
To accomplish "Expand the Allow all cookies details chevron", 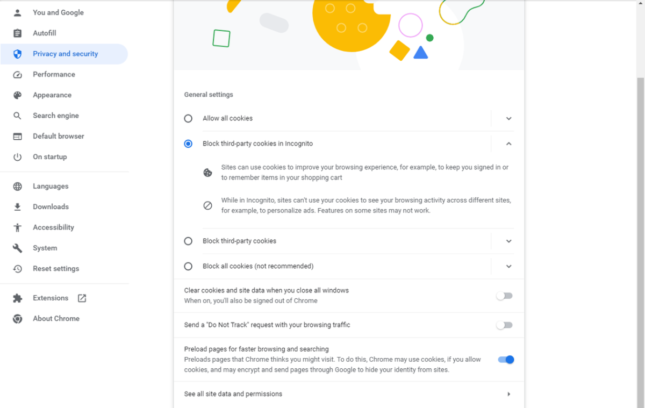I will pos(508,118).
